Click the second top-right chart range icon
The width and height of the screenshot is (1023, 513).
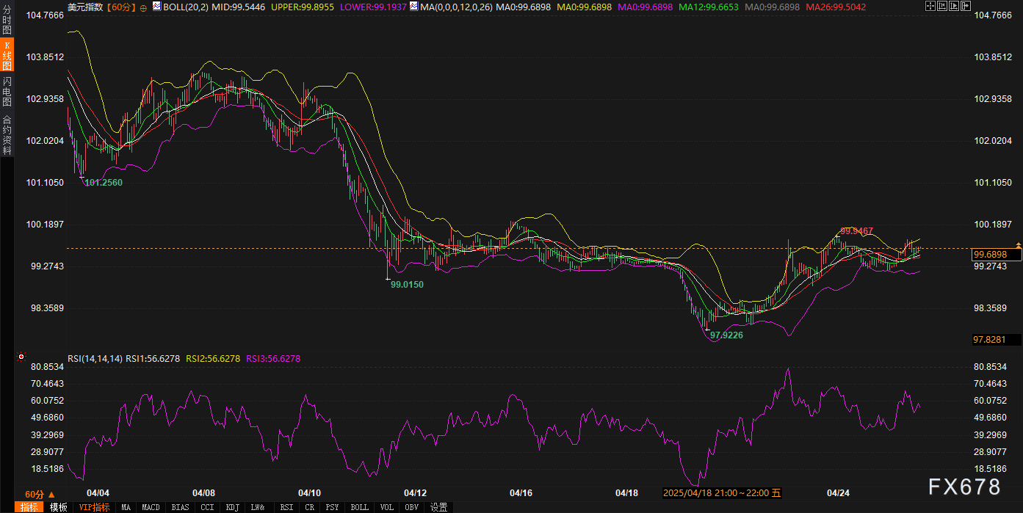click(944, 7)
